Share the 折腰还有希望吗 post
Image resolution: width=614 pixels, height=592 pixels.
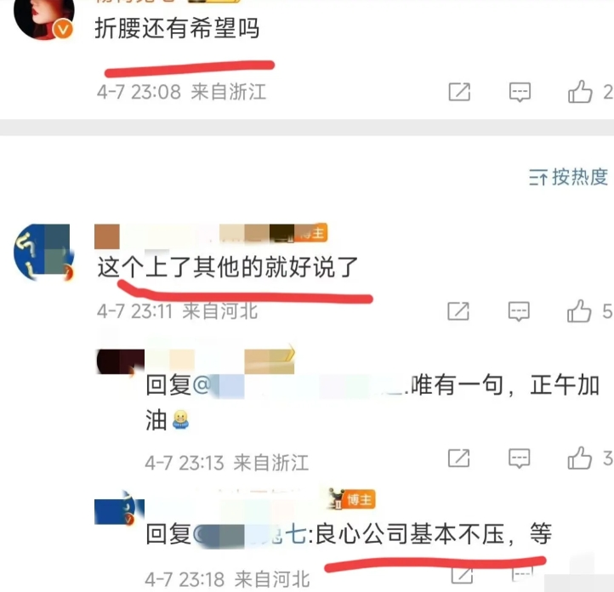[x=459, y=92]
